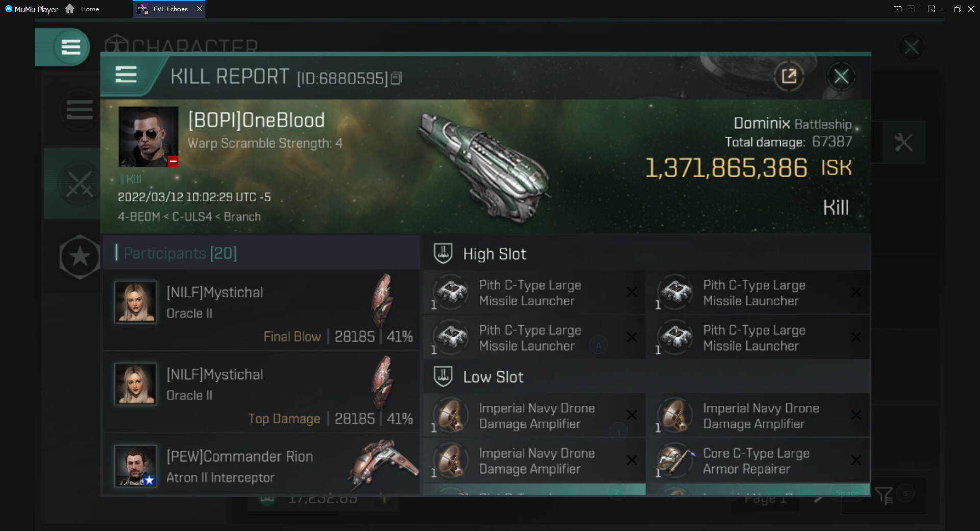The height and width of the screenshot is (531, 980).
Task: Expand the High Slot section
Action: 494,254
